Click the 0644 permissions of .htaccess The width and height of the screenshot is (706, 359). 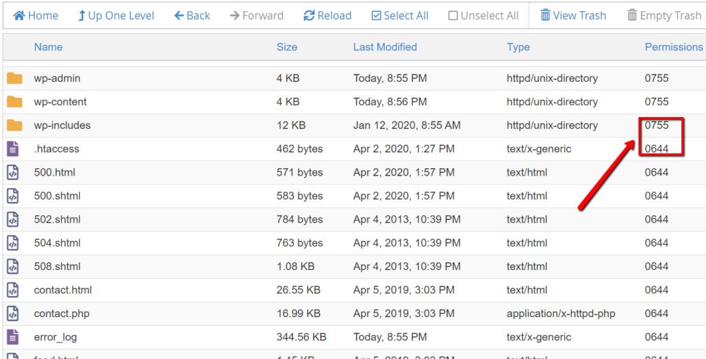[x=656, y=149]
